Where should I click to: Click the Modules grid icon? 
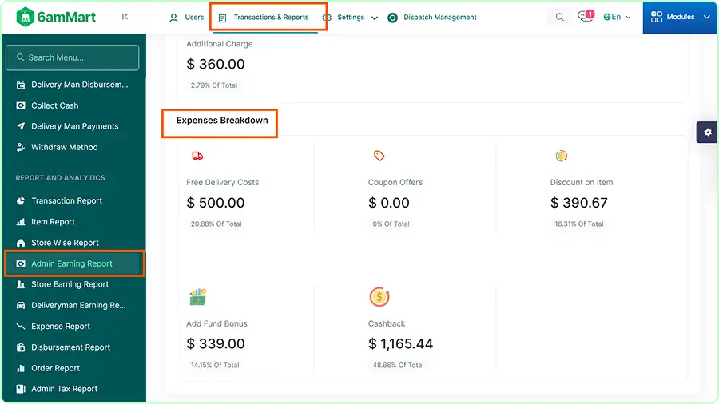click(657, 17)
